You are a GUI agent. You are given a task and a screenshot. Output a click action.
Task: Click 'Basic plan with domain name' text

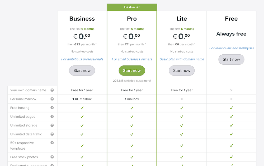(182, 59)
